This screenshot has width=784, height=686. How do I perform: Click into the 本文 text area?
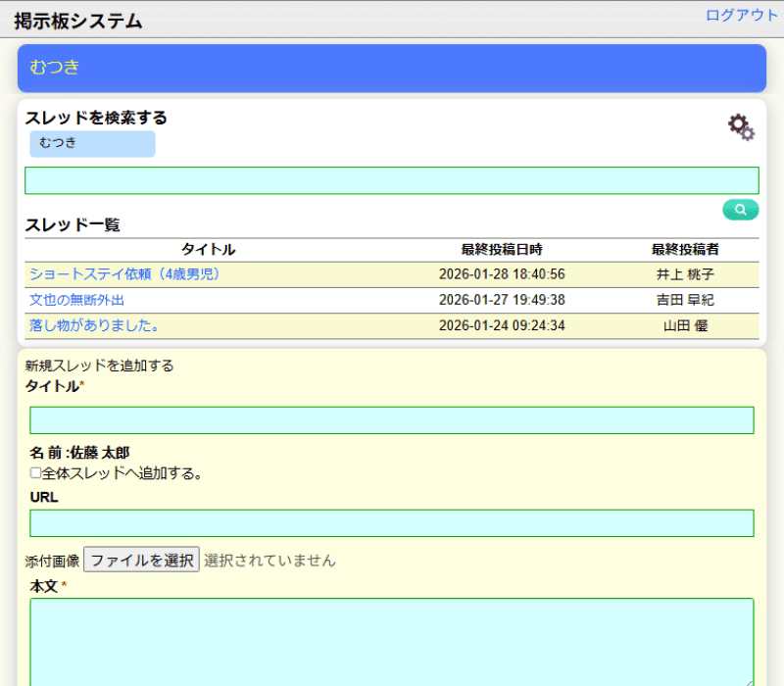point(392,642)
